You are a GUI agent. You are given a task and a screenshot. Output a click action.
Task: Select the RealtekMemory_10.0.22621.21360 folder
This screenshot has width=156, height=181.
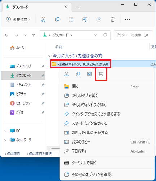(81, 64)
